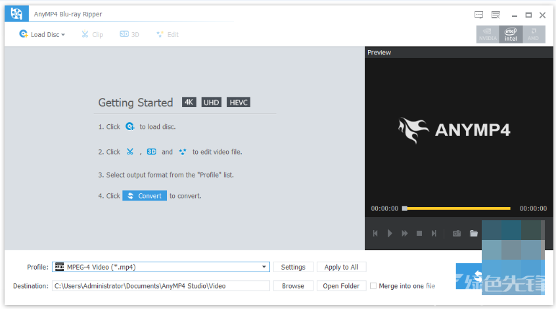The image size is (556, 309).
Task: Skip to previous chapter in preview
Action: click(x=375, y=233)
